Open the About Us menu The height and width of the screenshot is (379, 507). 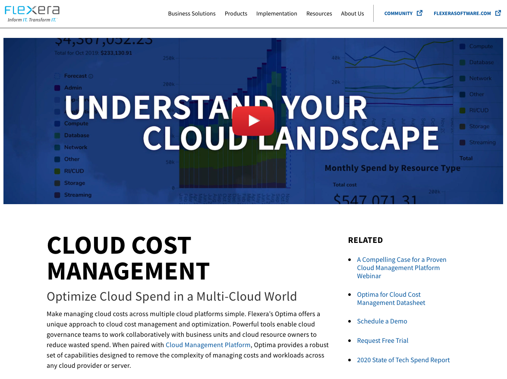352,14
